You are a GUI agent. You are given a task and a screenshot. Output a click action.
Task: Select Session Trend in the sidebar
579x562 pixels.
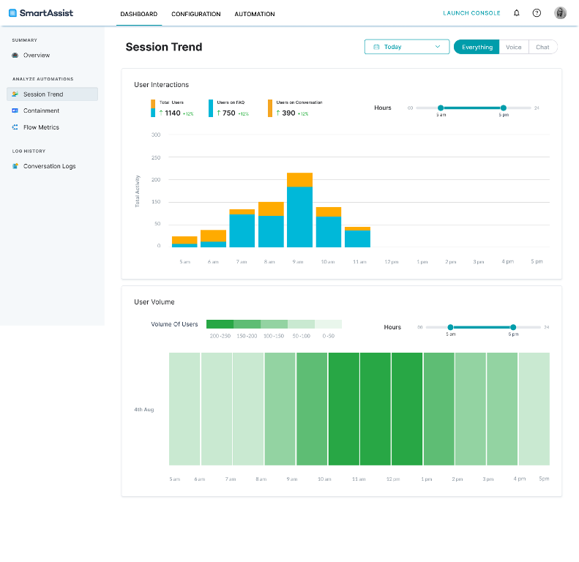coord(52,94)
